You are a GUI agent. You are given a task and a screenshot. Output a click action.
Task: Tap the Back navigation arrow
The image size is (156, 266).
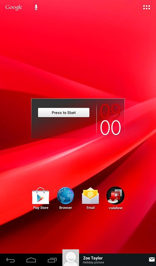tap(10, 260)
